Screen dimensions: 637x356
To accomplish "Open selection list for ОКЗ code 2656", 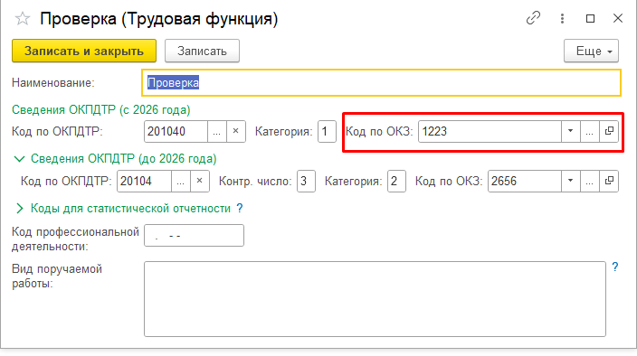I will click(x=590, y=181).
